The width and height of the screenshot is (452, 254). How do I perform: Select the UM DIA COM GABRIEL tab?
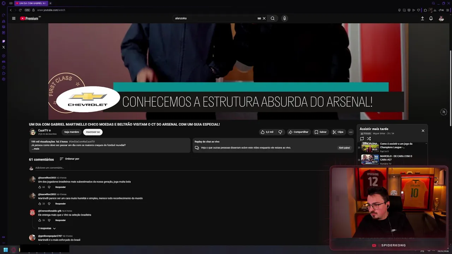click(31, 3)
